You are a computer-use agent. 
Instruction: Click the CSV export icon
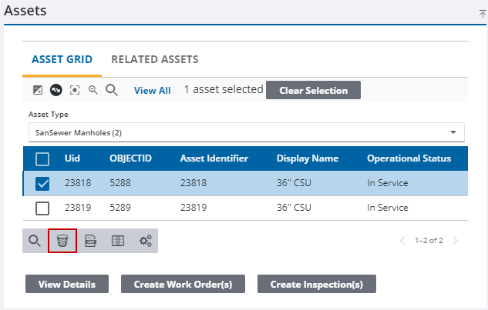[x=90, y=241]
